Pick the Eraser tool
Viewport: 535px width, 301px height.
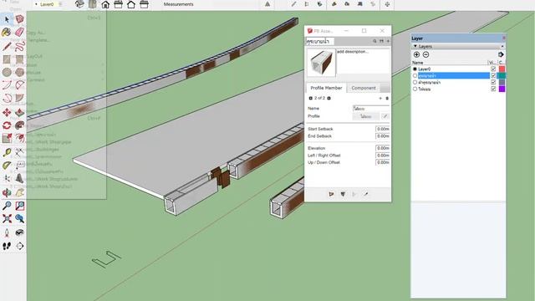tap(20, 33)
